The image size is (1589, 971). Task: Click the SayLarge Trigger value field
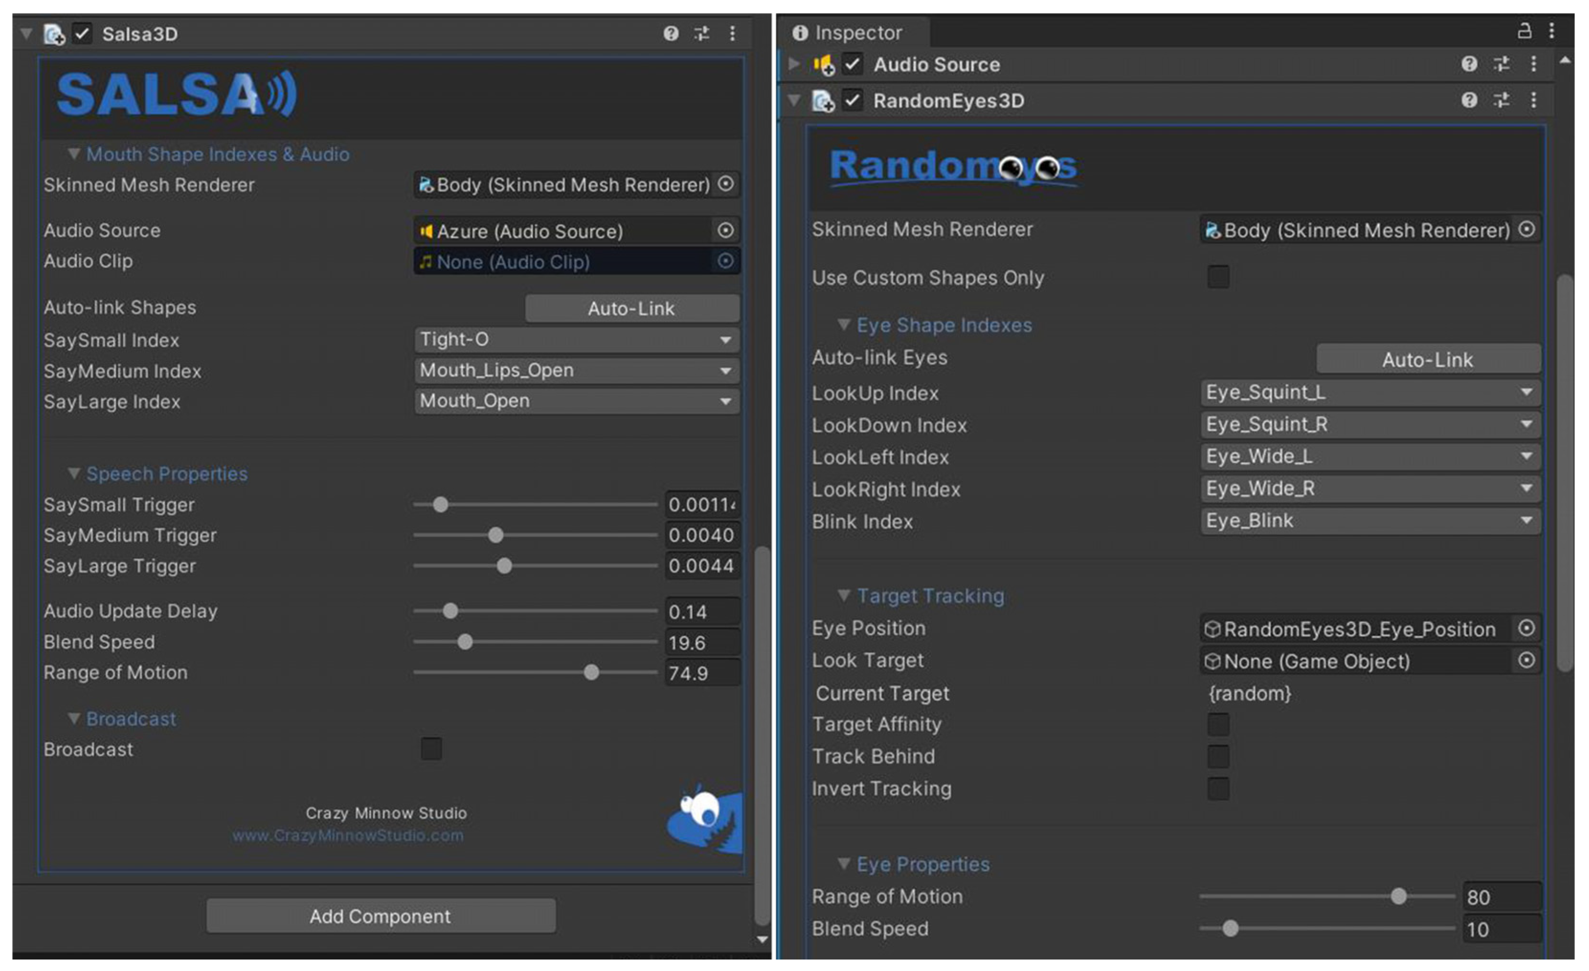tap(702, 565)
